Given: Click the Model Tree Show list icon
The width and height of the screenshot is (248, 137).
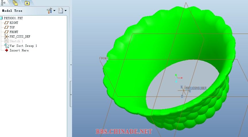Looking at the screenshot, I should click(x=61, y=11).
